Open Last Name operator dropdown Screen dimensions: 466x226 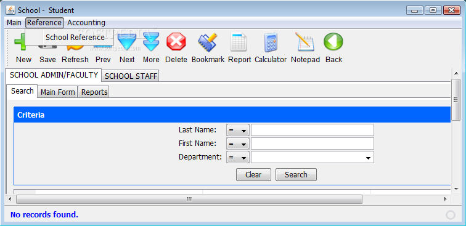point(238,131)
